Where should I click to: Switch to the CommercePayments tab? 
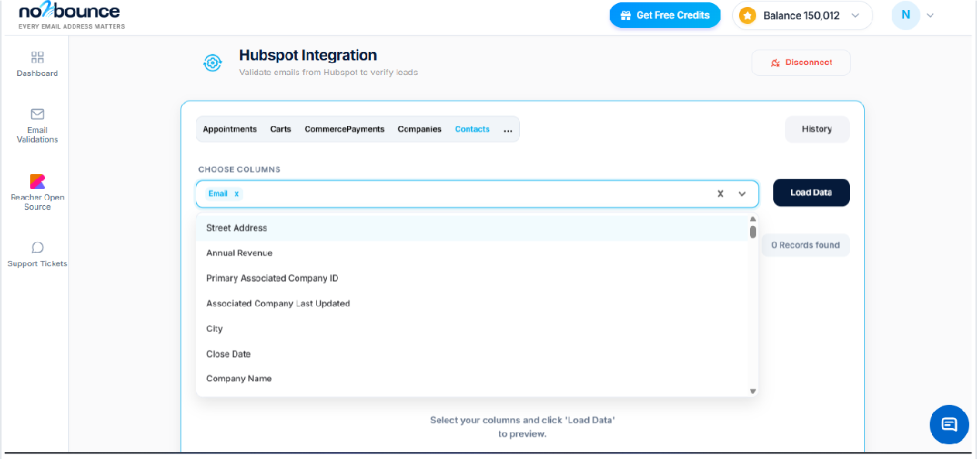click(x=345, y=129)
